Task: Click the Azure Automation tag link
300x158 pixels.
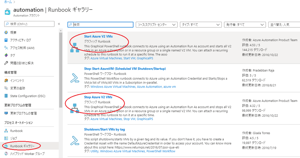Action: (150, 87)
